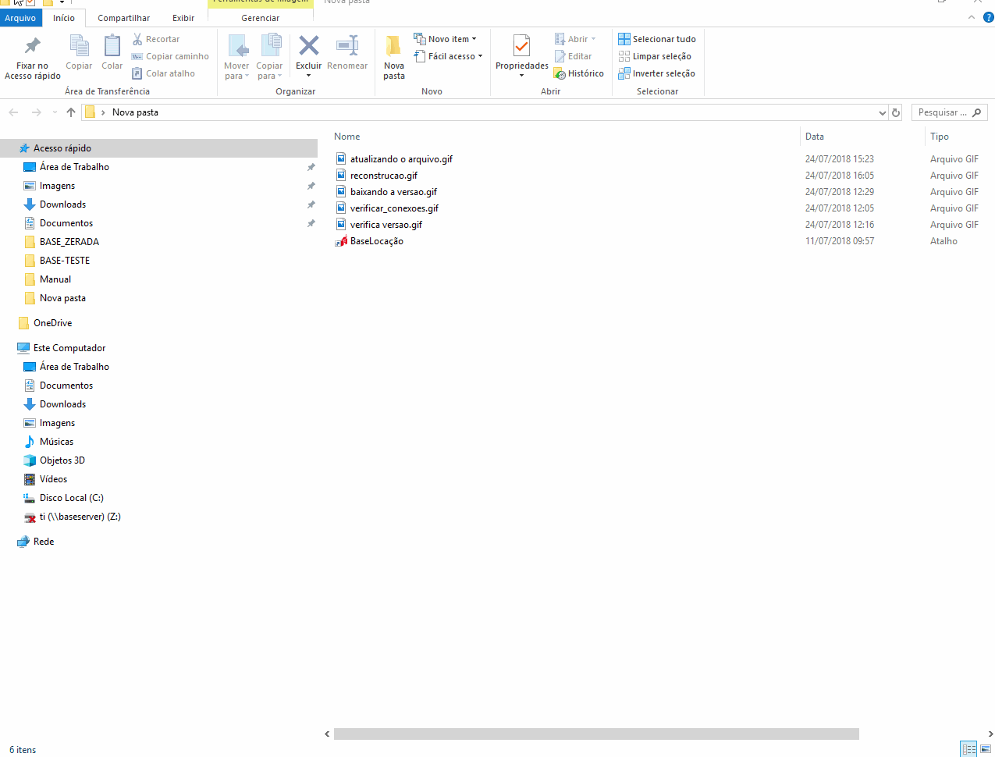
Task: Click the horizontal scrollbar thumb
Action: tap(596, 734)
